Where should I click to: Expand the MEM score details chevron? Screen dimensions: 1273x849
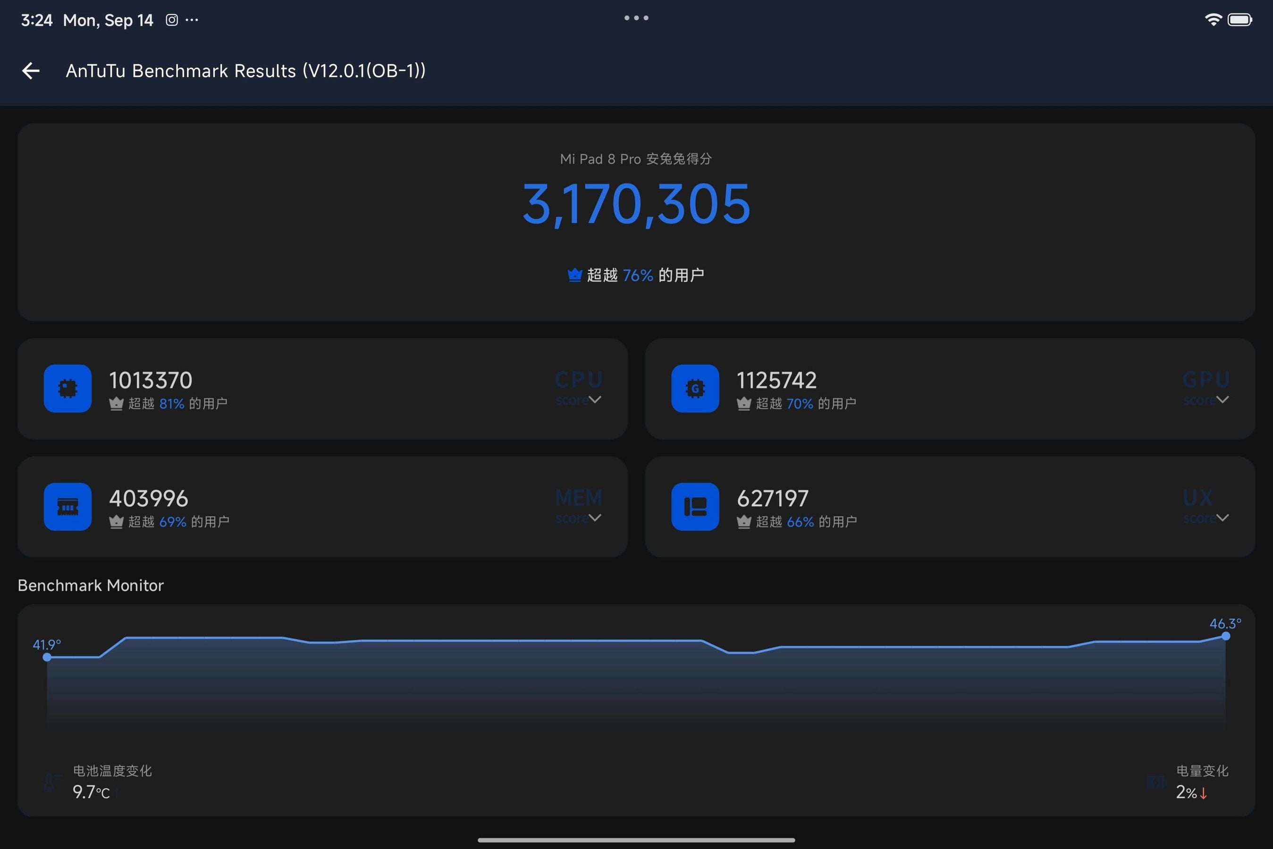pyautogui.click(x=595, y=517)
